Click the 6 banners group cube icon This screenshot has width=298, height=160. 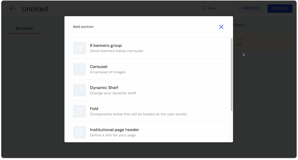80,48
